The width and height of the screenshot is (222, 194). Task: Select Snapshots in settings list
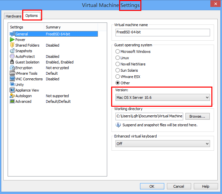click(54, 51)
